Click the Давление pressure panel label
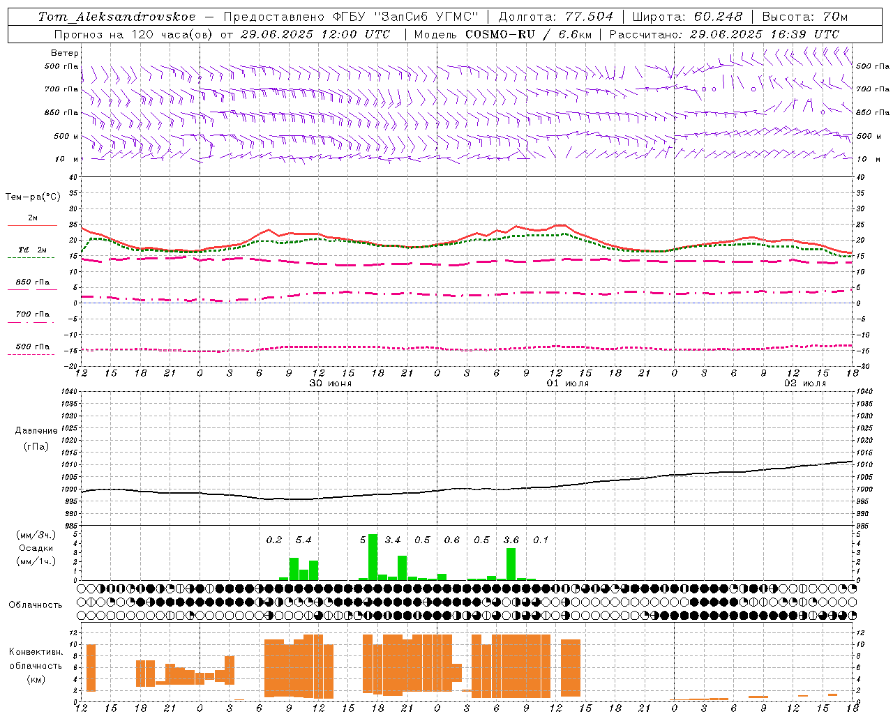 pyautogui.click(x=36, y=431)
